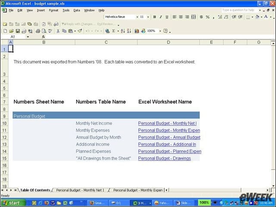Print the sheet using the printer icon
Screen dimensions: 276x207
tap(38, 31)
